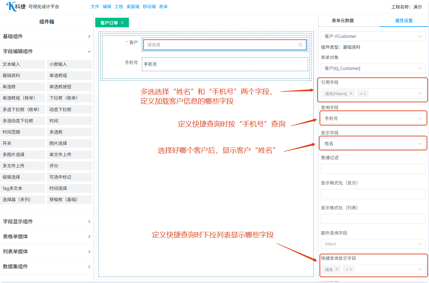The width and height of the screenshot is (429, 283).
Task: Click the 普通过滤 input field
Action: point(373,169)
